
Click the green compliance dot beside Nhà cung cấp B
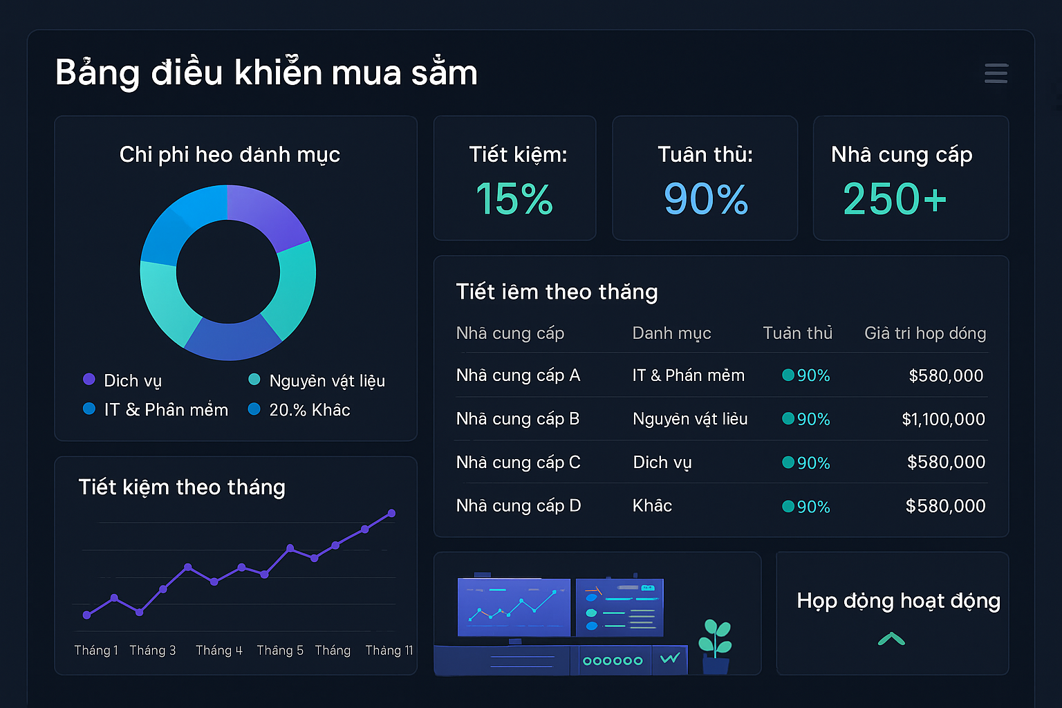(788, 419)
